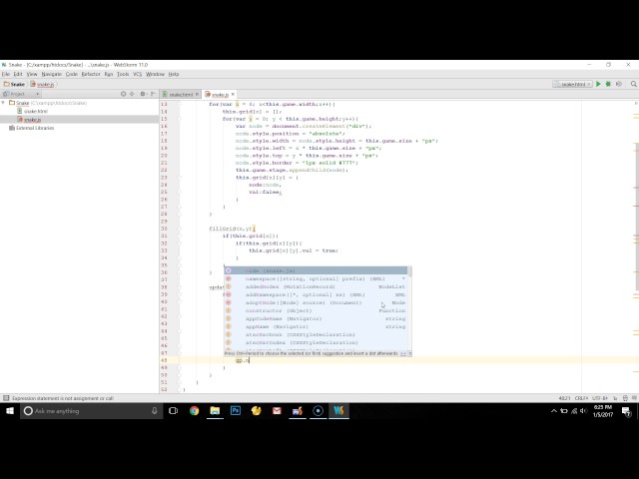Open the Project view selector dropdown

[x=21, y=94]
